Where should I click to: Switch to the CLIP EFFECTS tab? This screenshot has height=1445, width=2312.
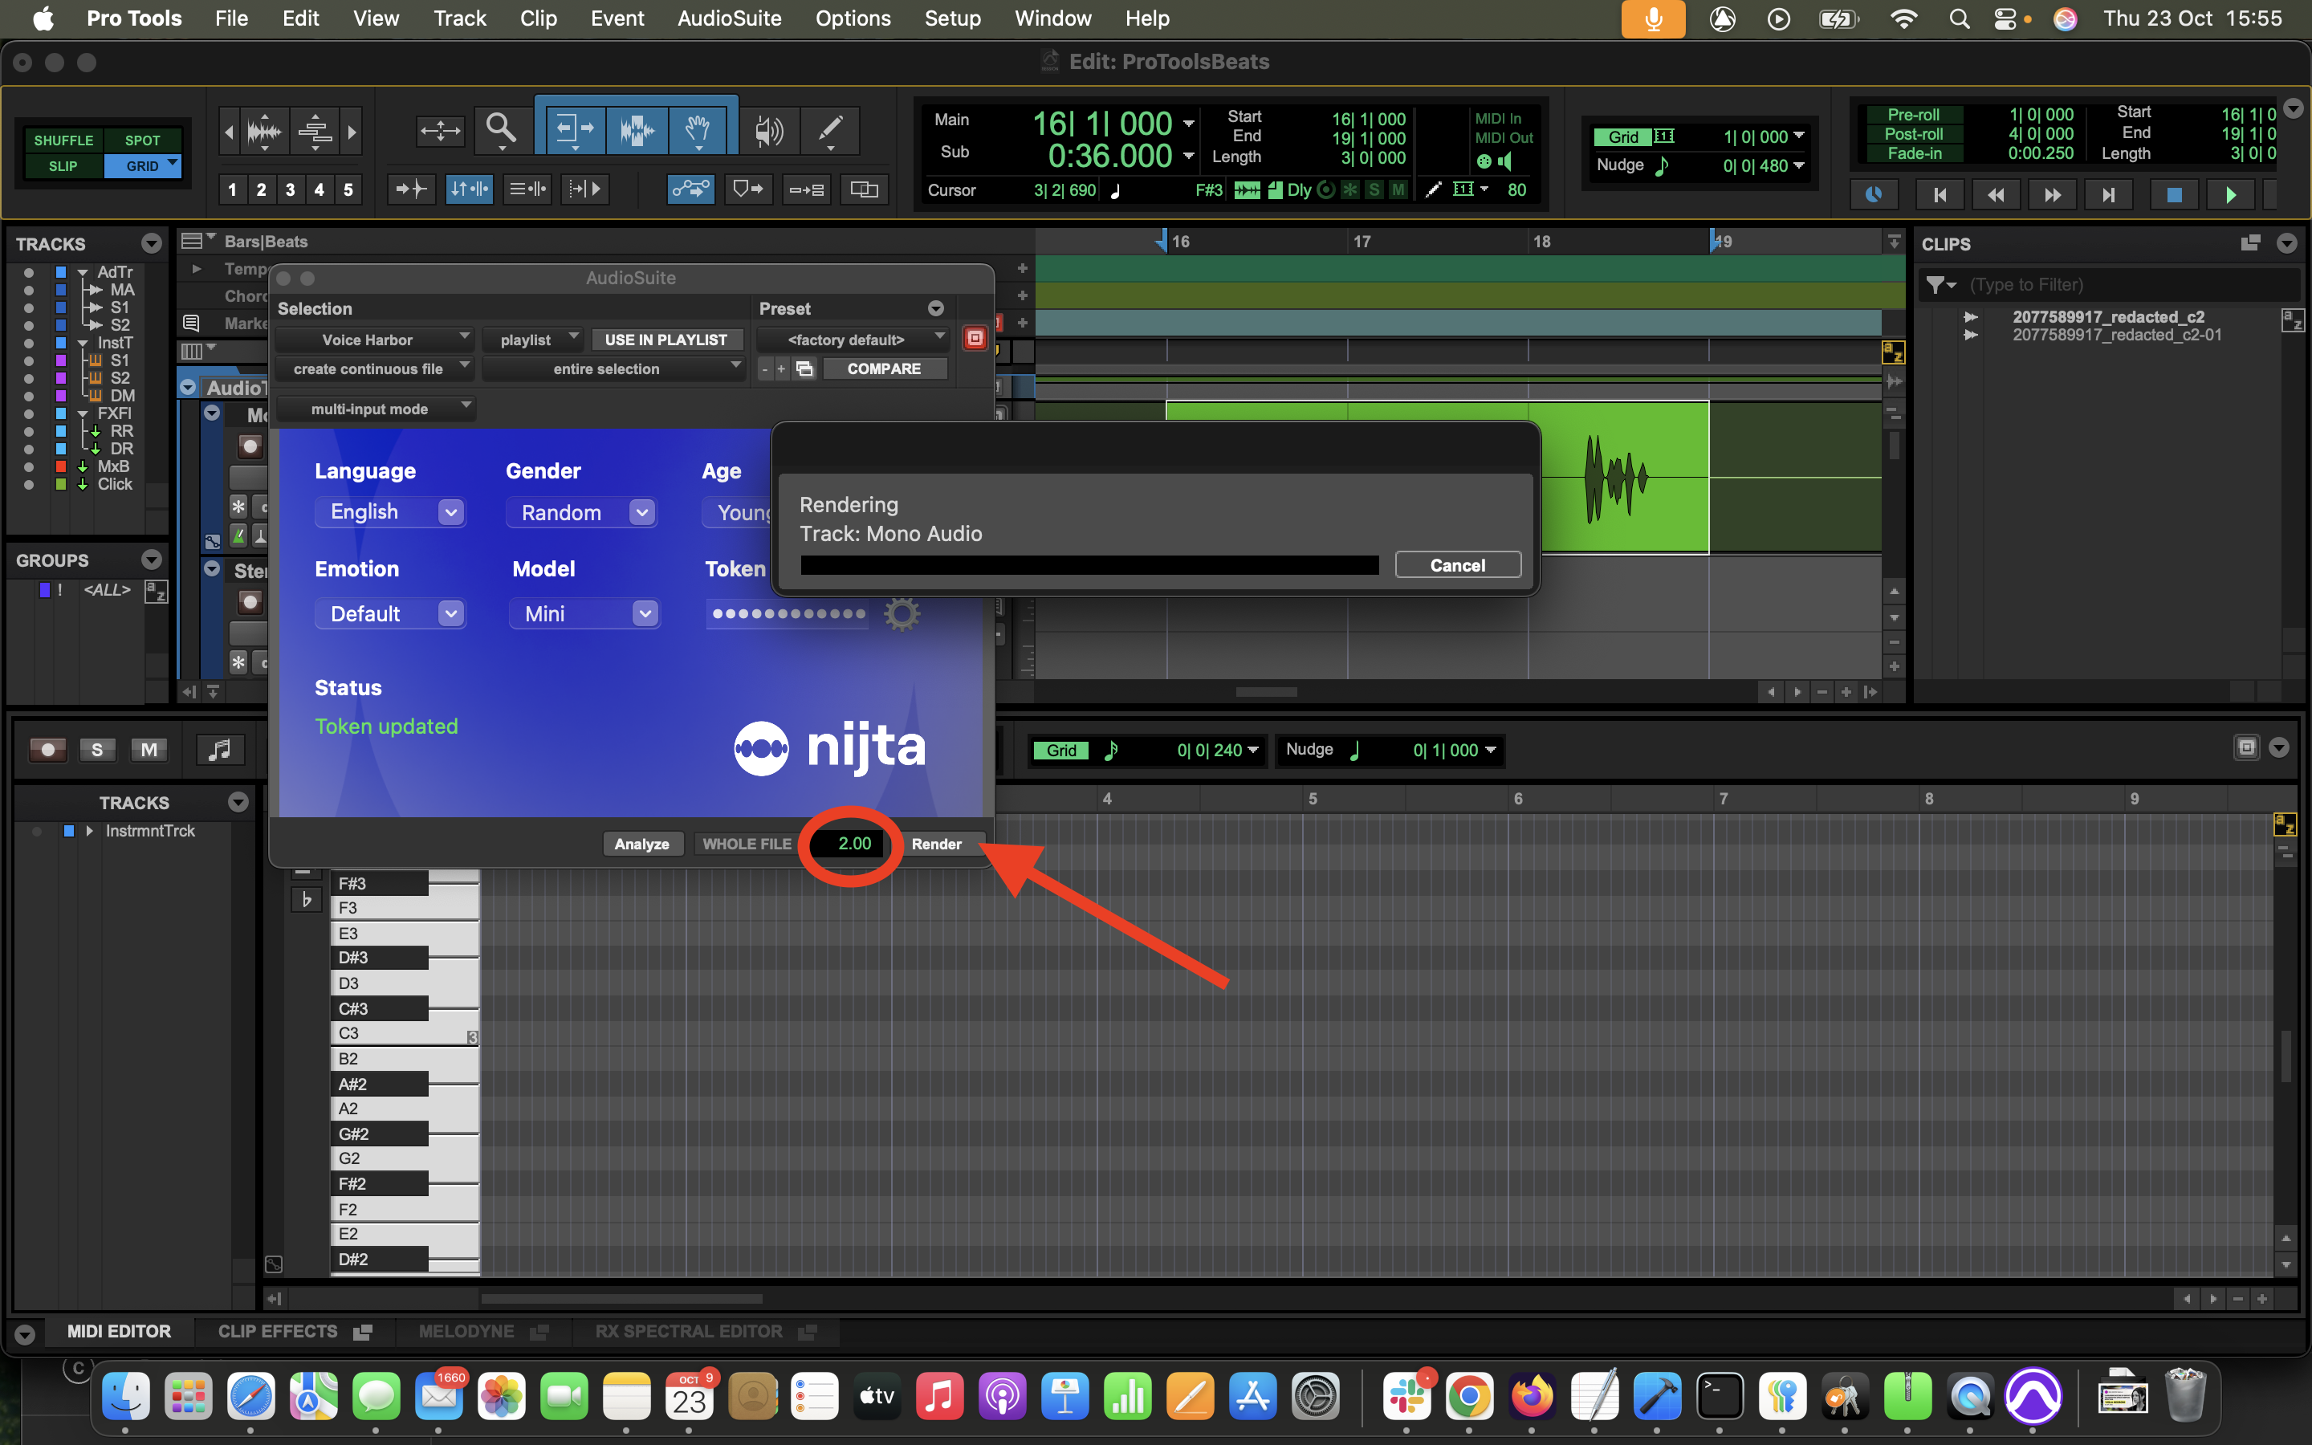[x=278, y=1331]
